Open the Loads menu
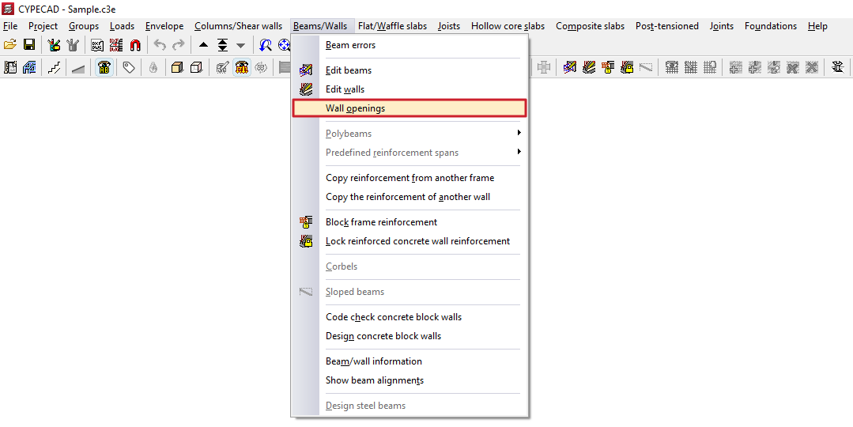 (122, 26)
